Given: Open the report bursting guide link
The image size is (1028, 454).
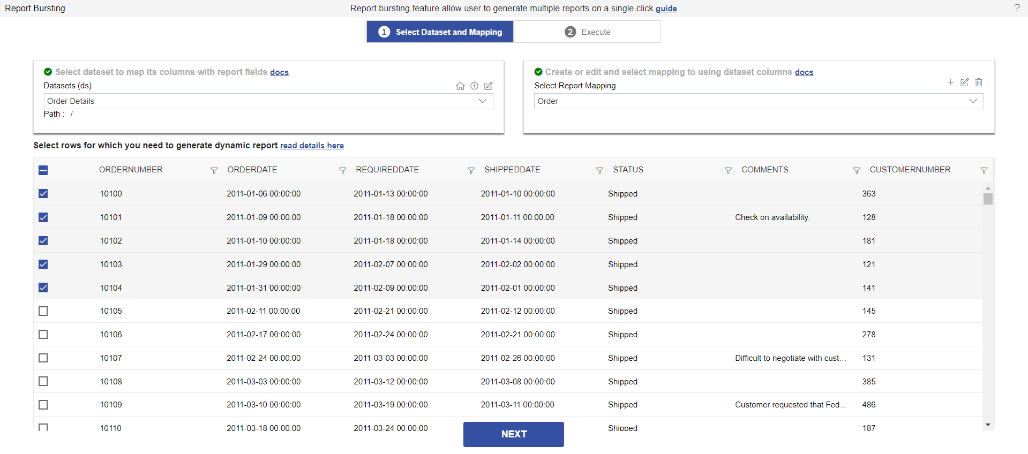Looking at the screenshot, I should [666, 9].
